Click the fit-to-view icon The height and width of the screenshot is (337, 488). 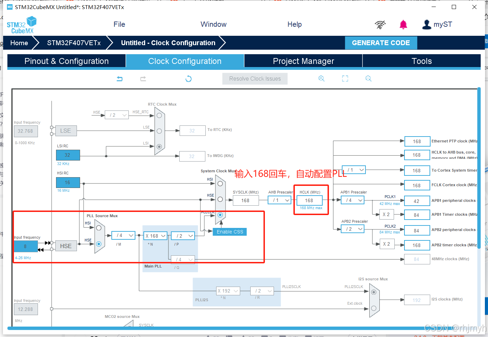point(345,78)
